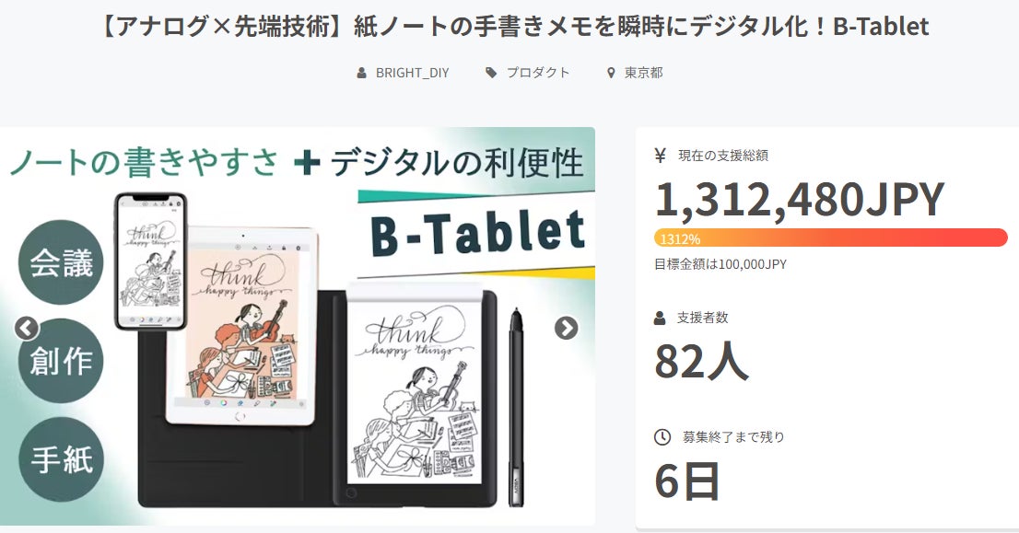Click the yen icon by 現在の支援総額

pos(661,156)
